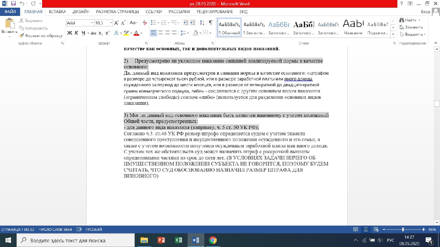Image resolution: width=440 pixels, height=247 pixels.
Task: Copy selection with Копировать
Action: coord(33,28)
